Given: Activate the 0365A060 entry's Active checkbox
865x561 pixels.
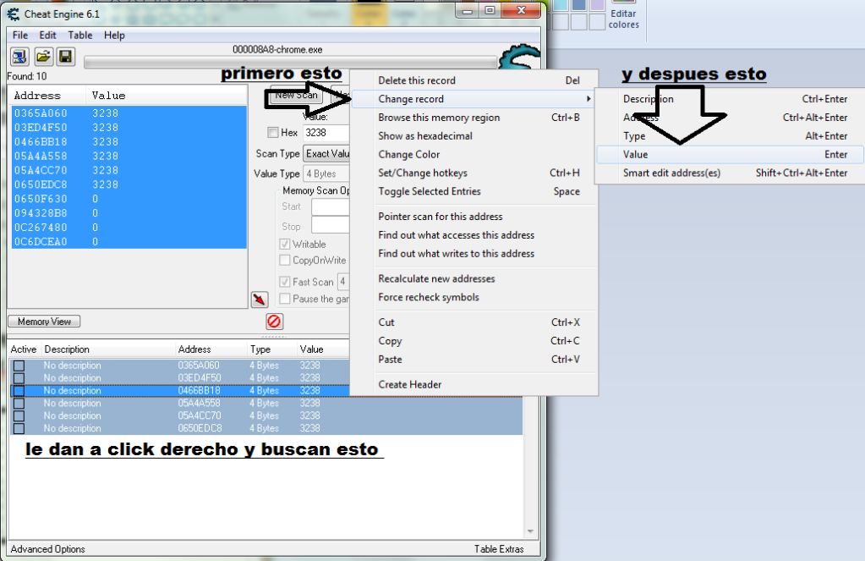Looking at the screenshot, I should (19, 366).
